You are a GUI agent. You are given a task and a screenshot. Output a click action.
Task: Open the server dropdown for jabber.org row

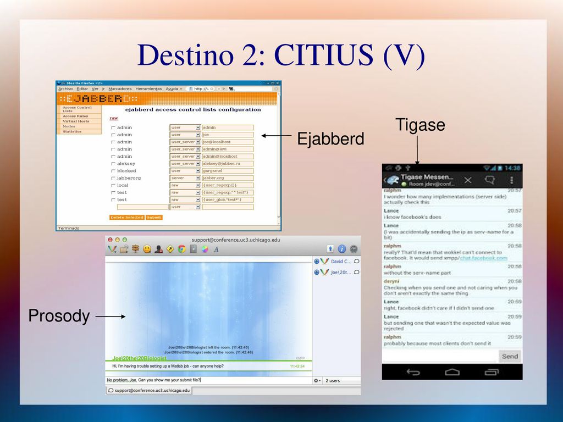[x=185, y=178]
